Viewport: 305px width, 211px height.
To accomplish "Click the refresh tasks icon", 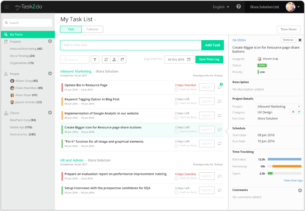I will (106, 60).
